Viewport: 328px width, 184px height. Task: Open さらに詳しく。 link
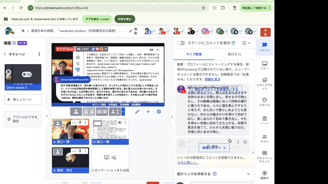pyautogui.click(x=188, y=163)
